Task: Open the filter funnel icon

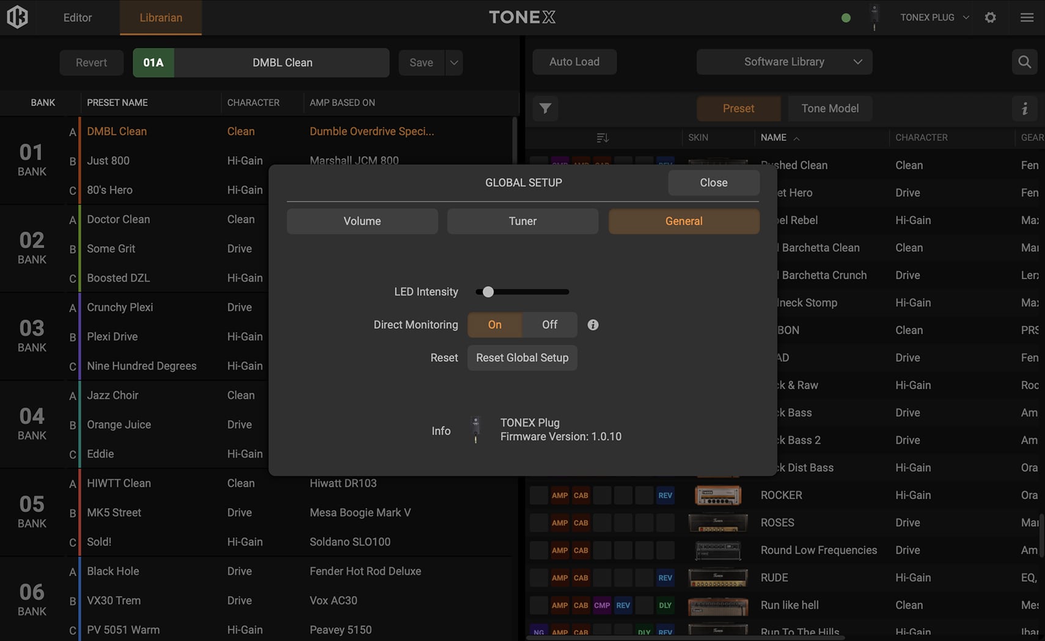Action: click(545, 108)
